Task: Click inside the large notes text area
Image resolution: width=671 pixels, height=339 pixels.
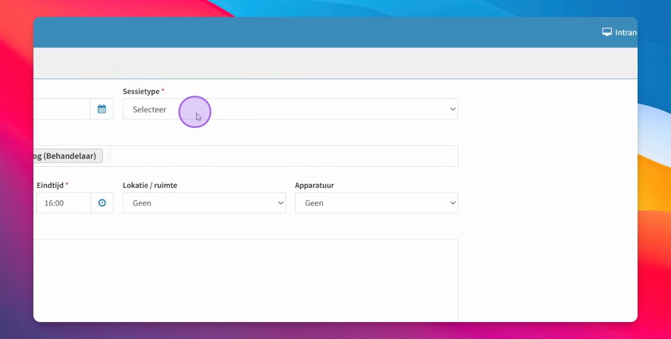Action: point(245,280)
